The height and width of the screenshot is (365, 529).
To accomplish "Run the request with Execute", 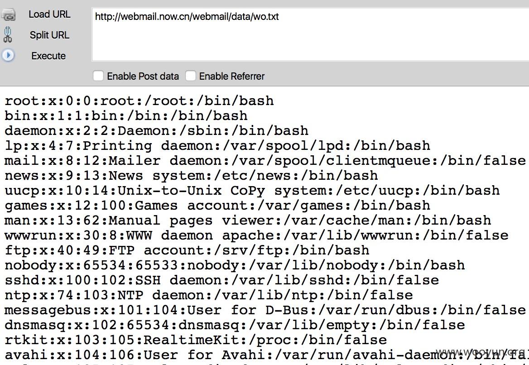I will point(48,56).
